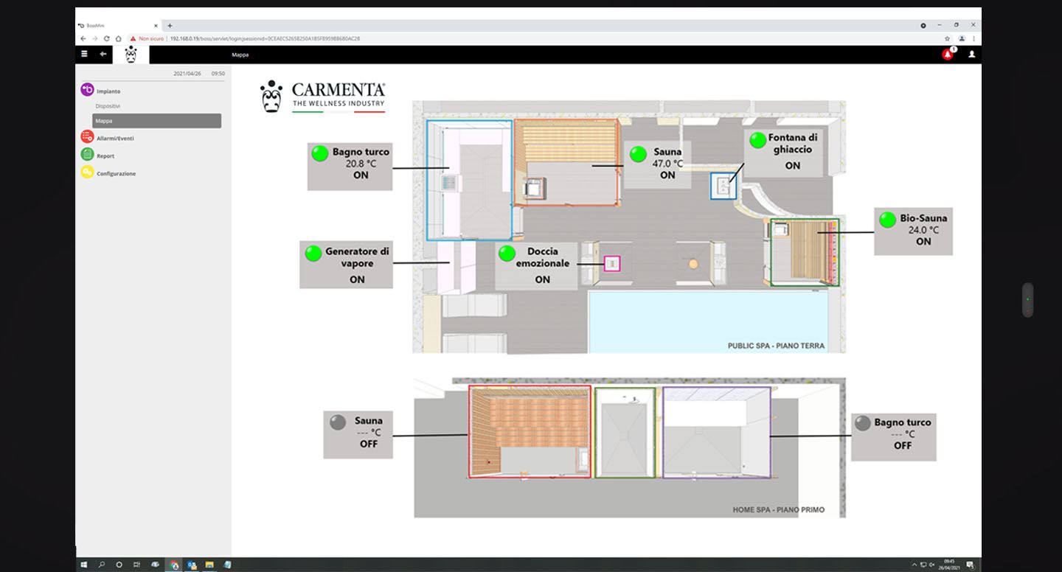Open the Bagno turco 20.8 °C device card

(x=350, y=166)
